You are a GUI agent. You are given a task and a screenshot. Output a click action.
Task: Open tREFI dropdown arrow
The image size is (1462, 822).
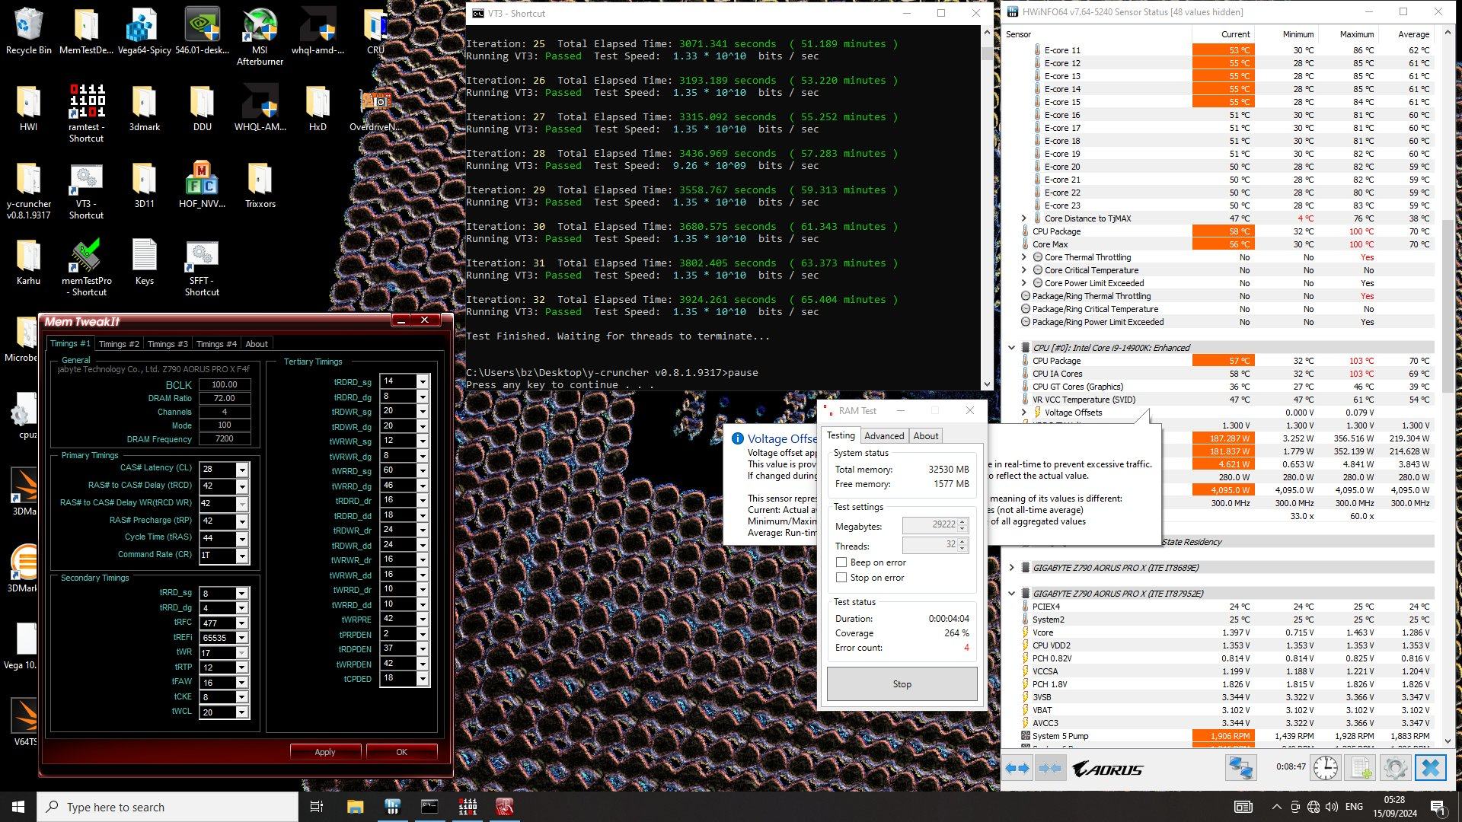pos(242,638)
